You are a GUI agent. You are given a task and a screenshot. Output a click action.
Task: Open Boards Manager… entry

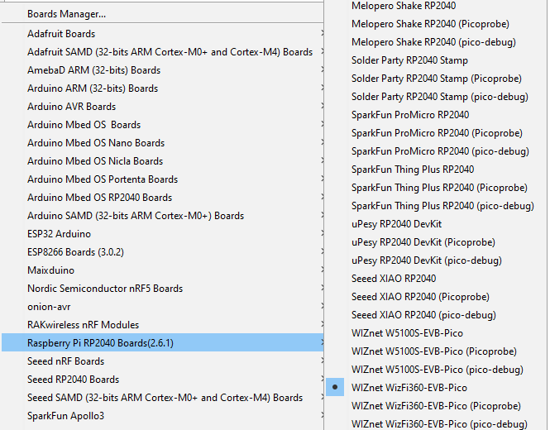(162, 14)
